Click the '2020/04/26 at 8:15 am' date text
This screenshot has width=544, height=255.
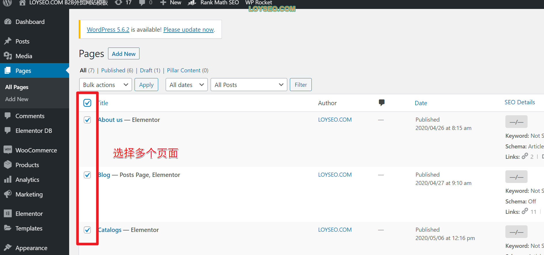443,128
